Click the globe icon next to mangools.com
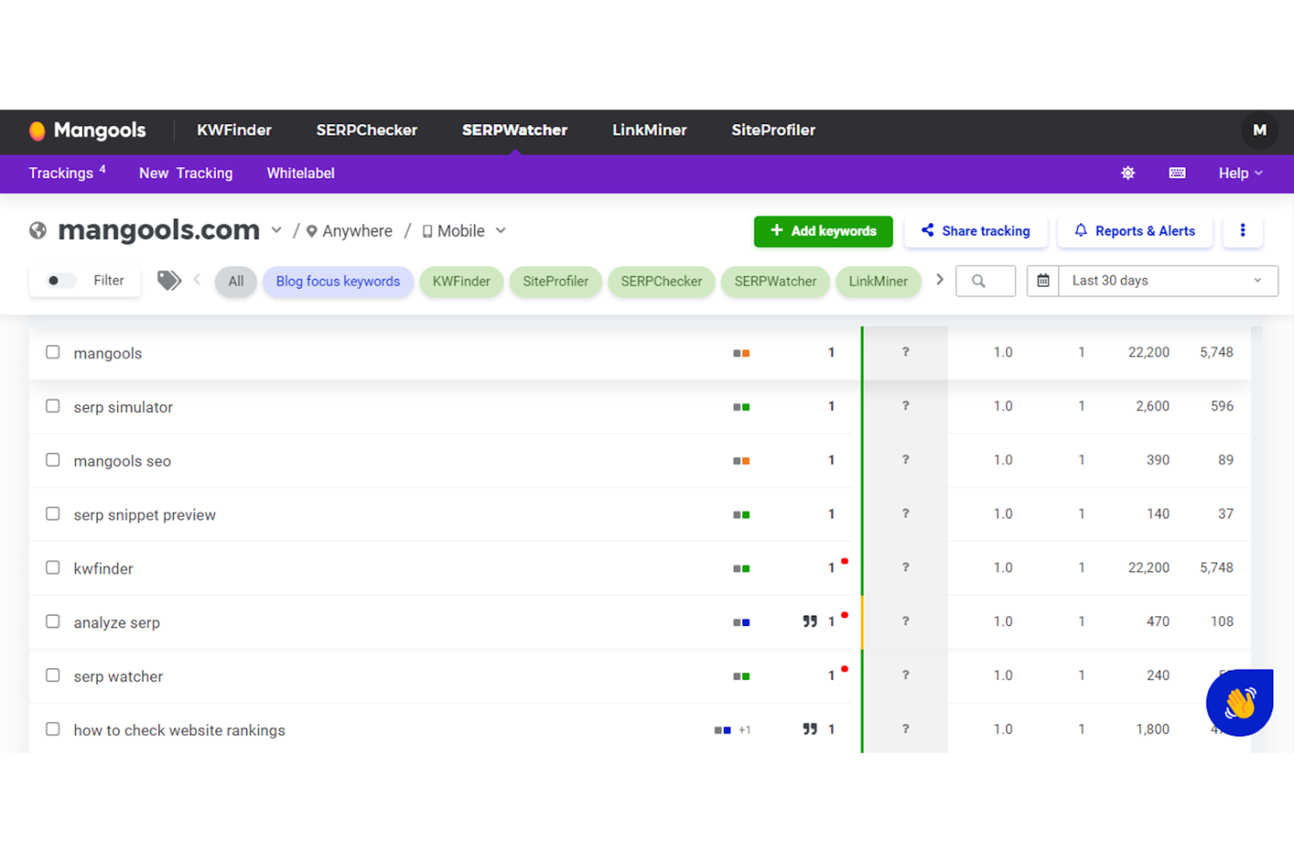This screenshot has width=1294, height=863. pyautogui.click(x=38, y=231)
